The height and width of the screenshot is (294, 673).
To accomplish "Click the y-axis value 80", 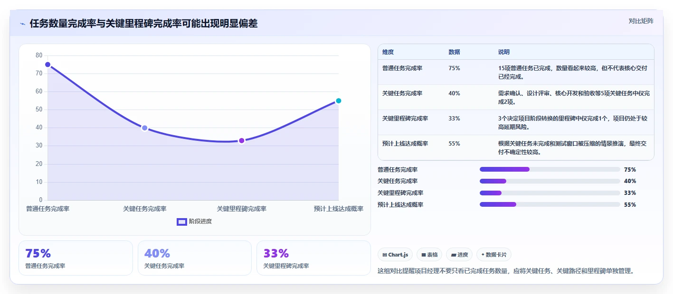I will (x=39, y=55).
